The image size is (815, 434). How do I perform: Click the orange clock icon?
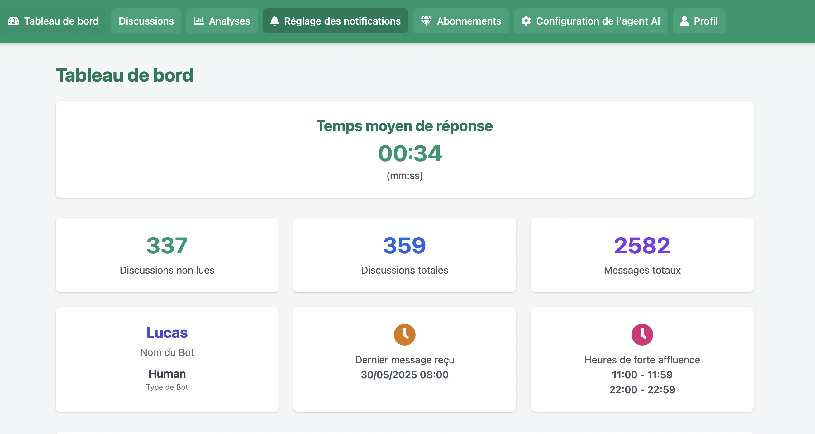pos(404,334)
